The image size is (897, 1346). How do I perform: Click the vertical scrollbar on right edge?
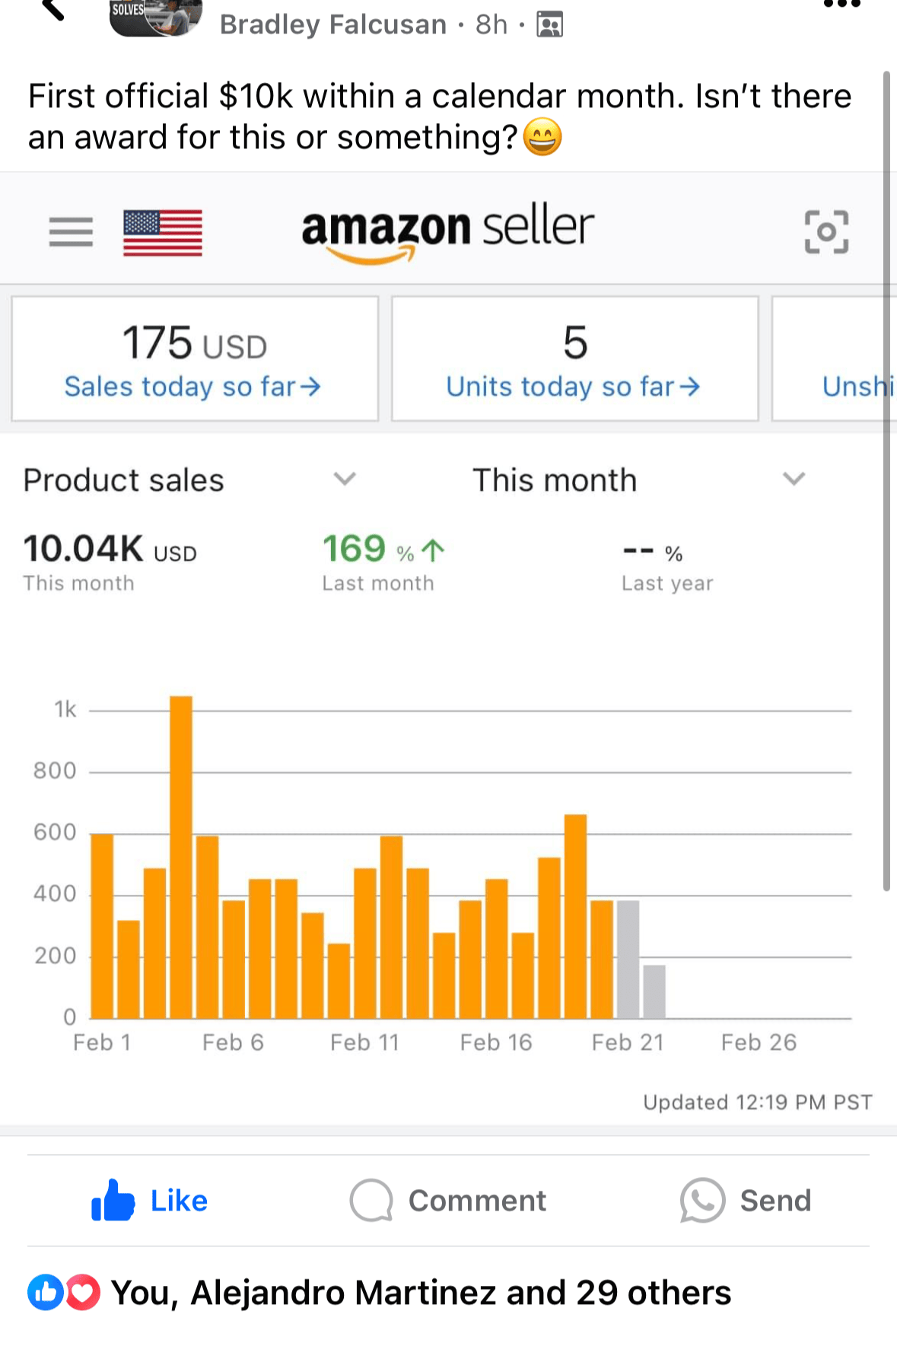point(886,479)
